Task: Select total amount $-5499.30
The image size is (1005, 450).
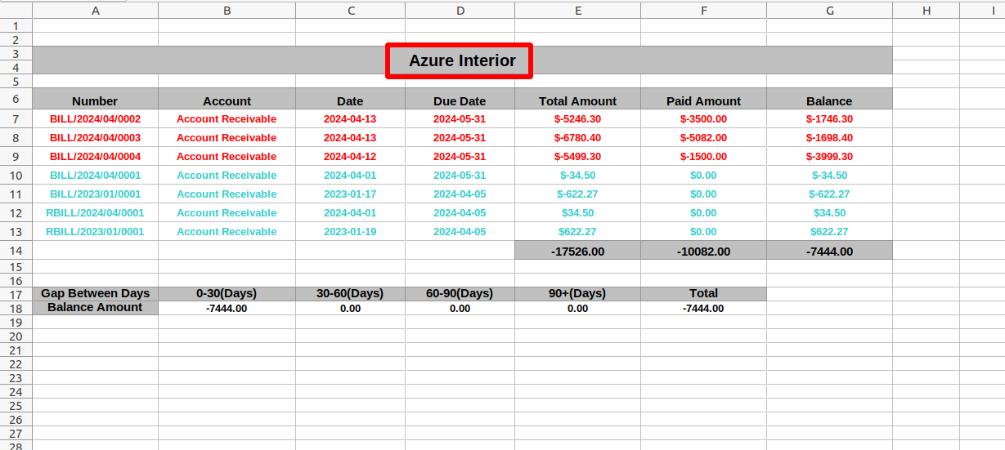Action: 577,157
